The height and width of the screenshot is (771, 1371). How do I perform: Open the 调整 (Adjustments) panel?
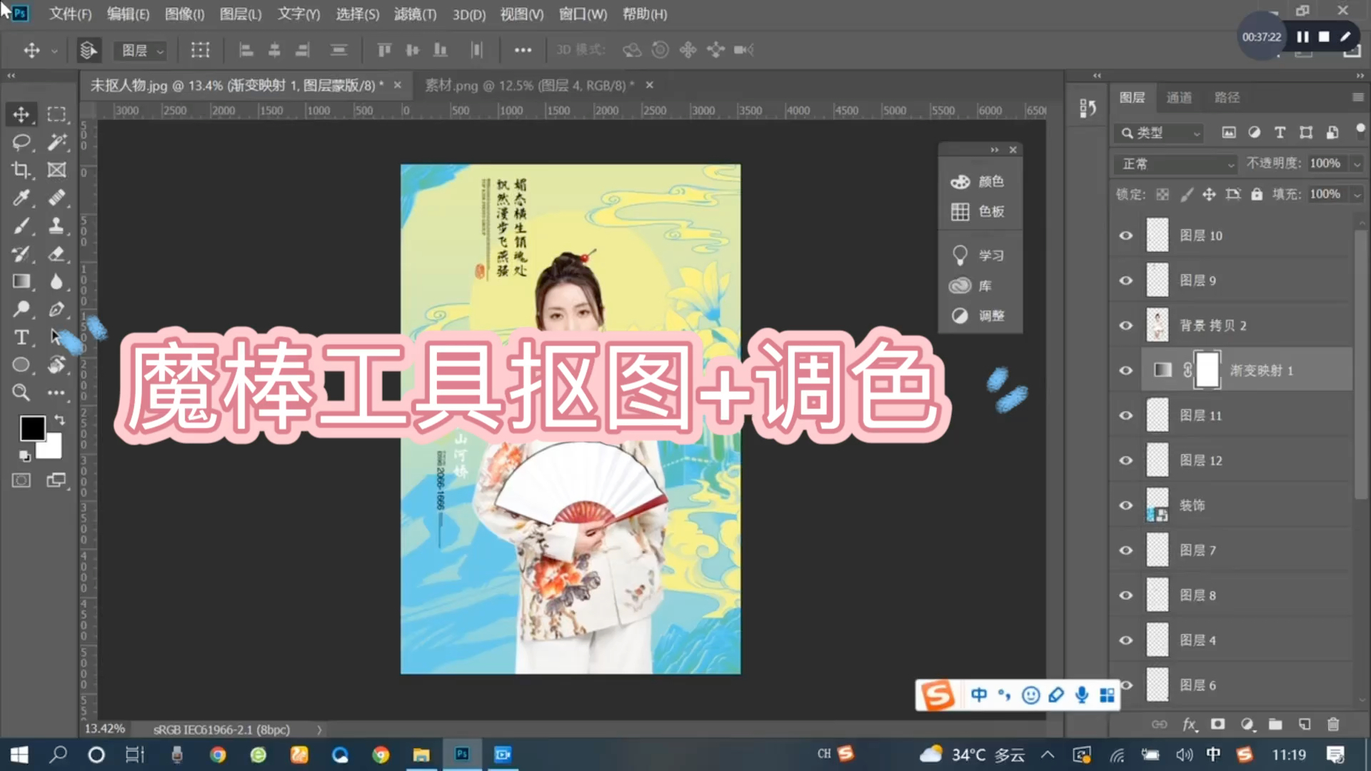click(980, 316)
